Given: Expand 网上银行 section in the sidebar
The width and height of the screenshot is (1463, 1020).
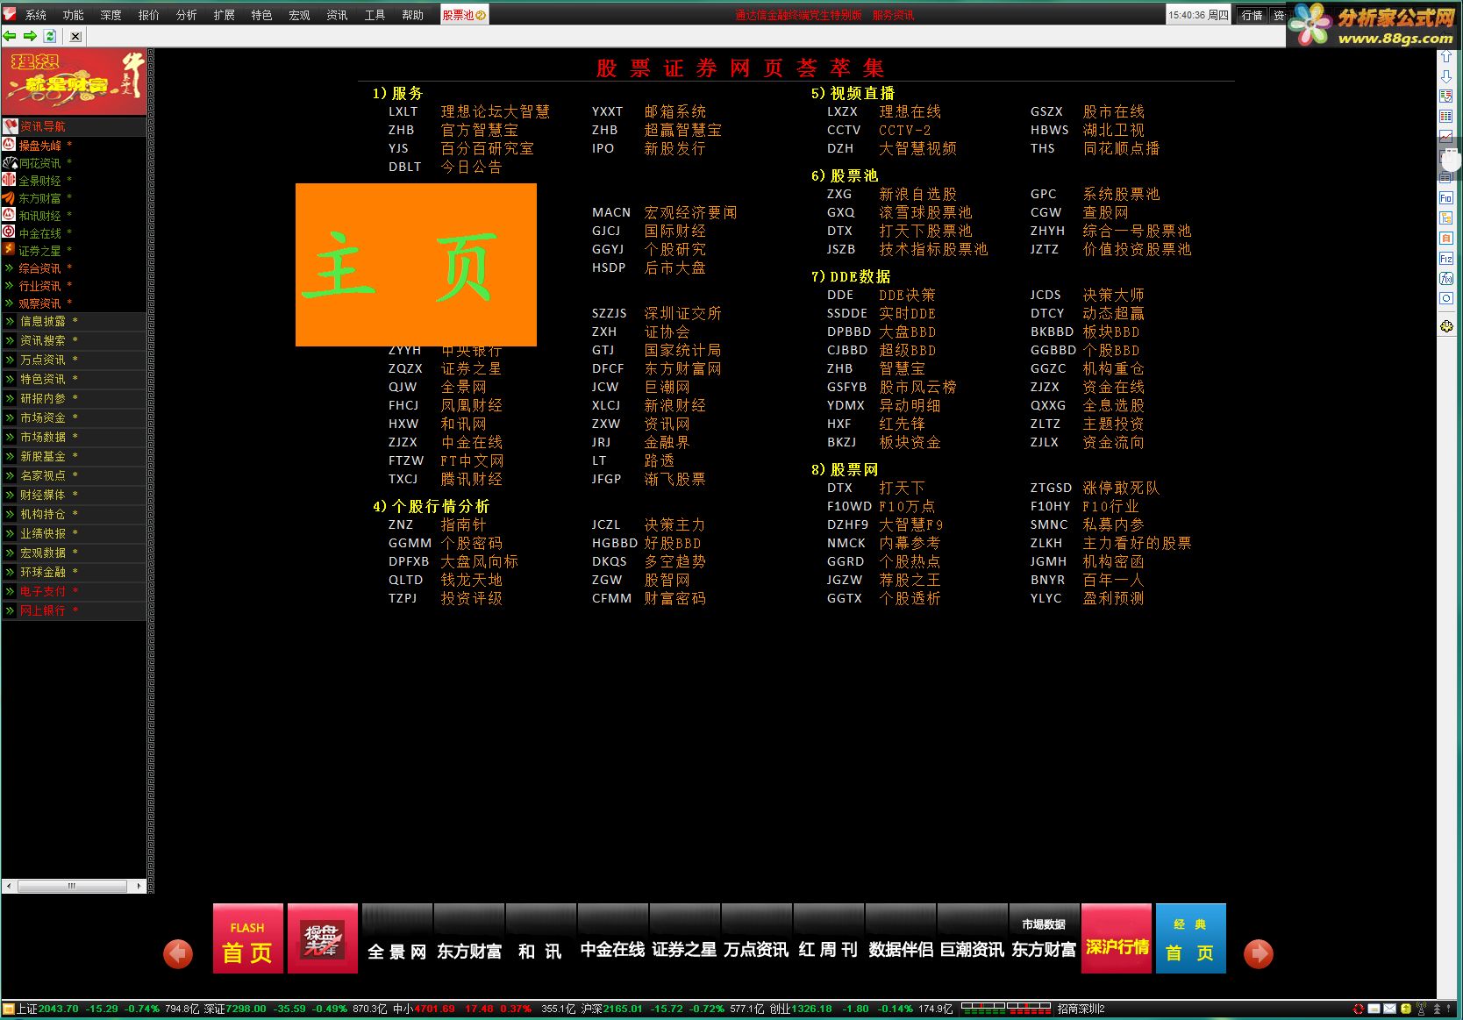Looking at the screenshot, I should tap(74, 610).
